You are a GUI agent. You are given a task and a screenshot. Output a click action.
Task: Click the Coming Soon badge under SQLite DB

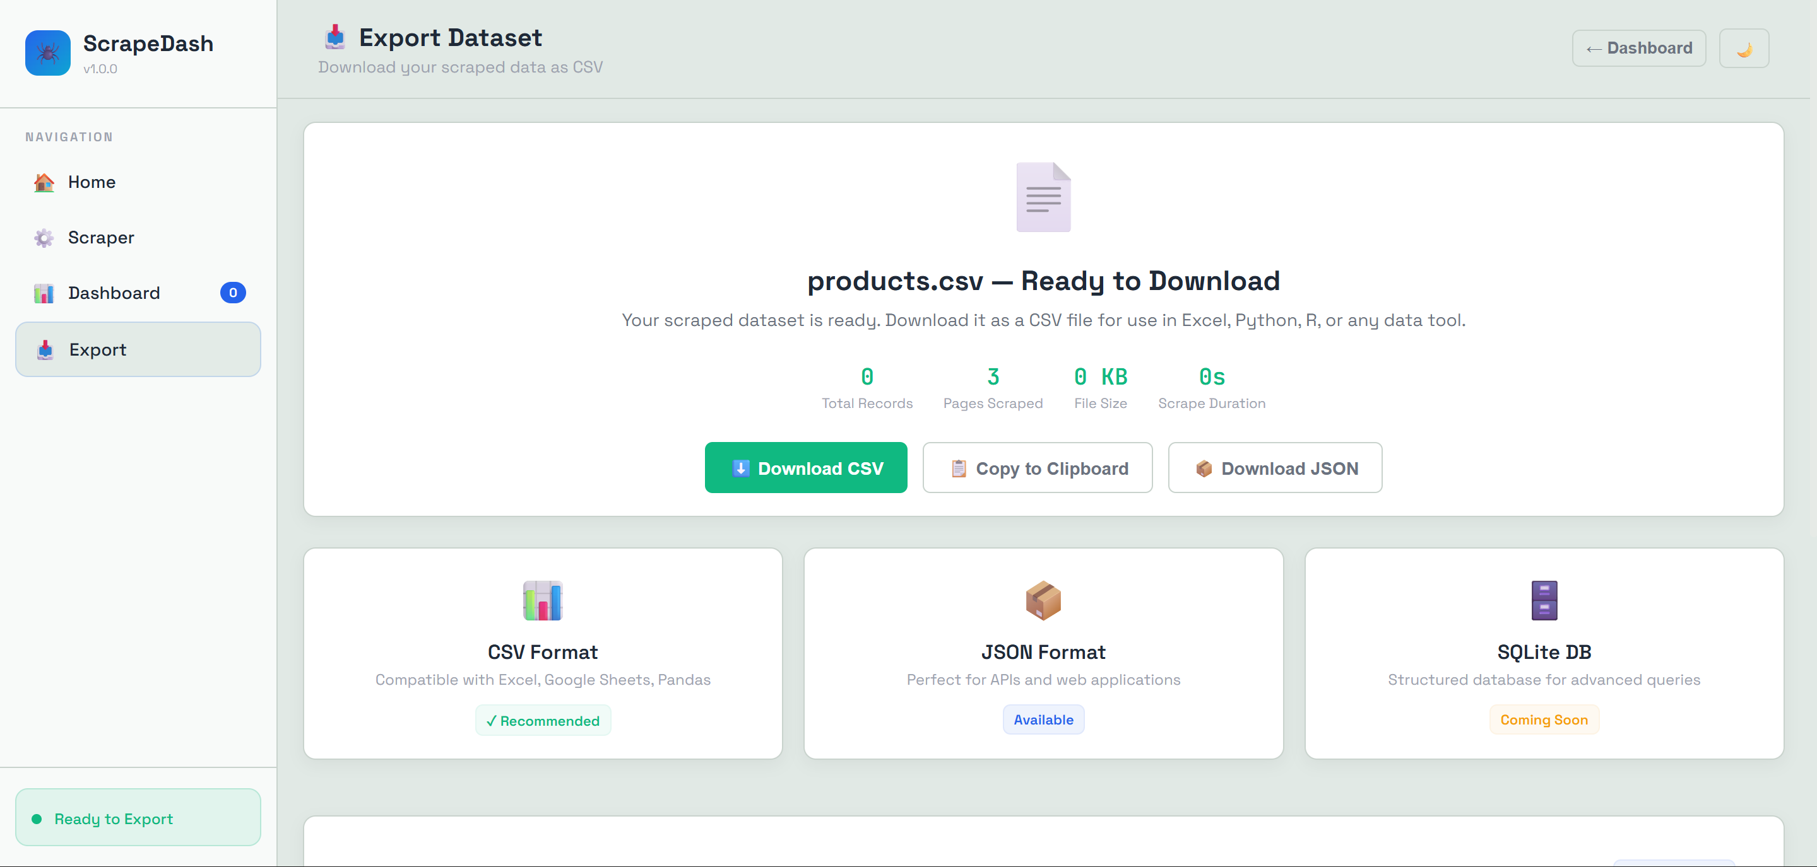click(x=1544, y=719)
